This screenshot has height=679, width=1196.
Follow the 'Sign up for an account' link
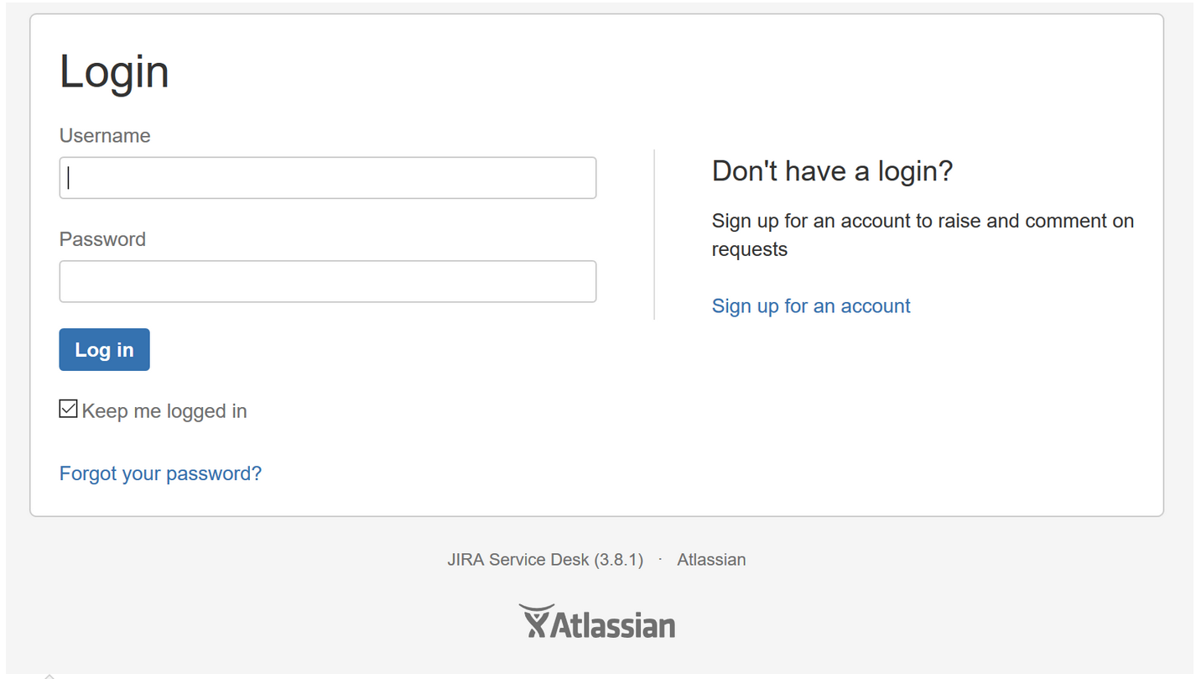click(811, 306)
